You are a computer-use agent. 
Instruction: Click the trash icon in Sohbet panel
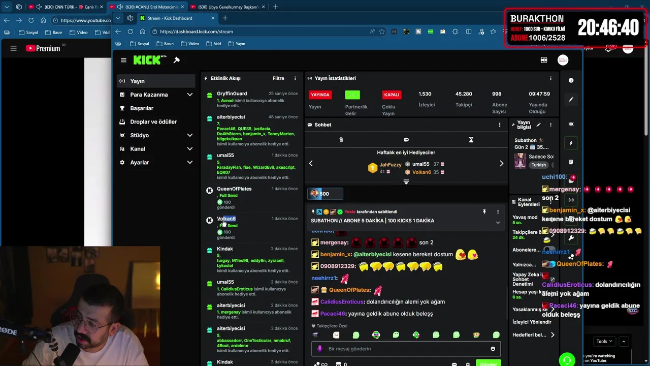click(341, 139)
